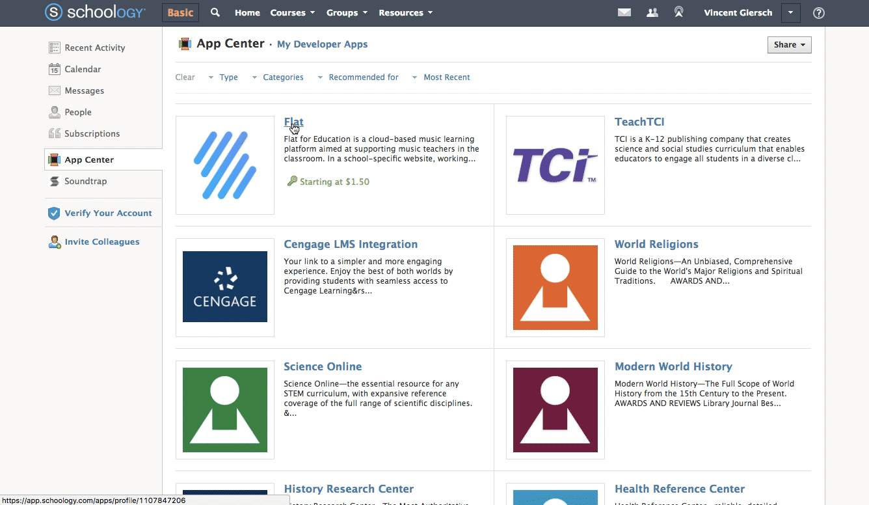The height and width of the screenshot is (505, 869).
Task: Click the Verify Your Account shield icon
Action: (x=55, y=213)
